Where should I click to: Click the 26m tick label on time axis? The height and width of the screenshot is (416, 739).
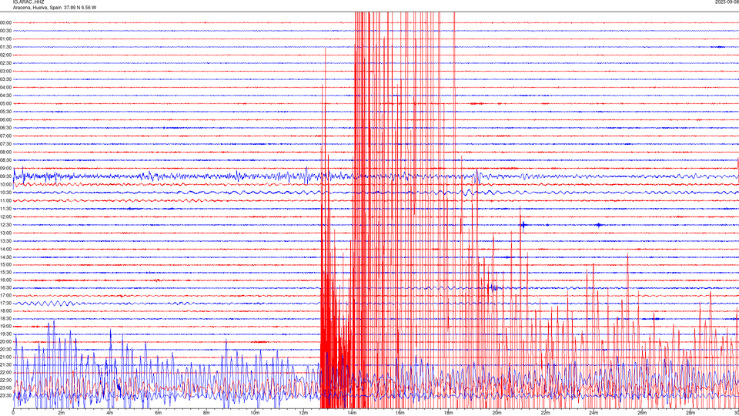tap(642, 413)
